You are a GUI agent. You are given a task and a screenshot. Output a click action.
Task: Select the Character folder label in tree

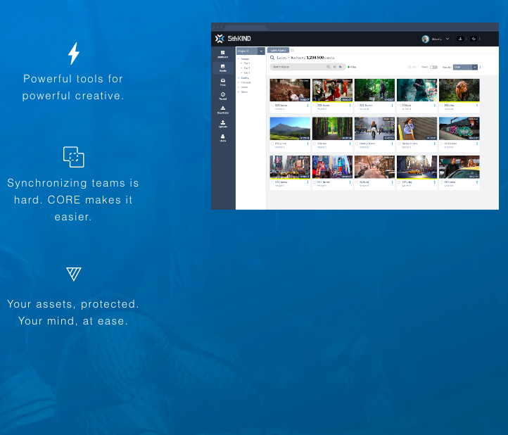pos(246,82)
